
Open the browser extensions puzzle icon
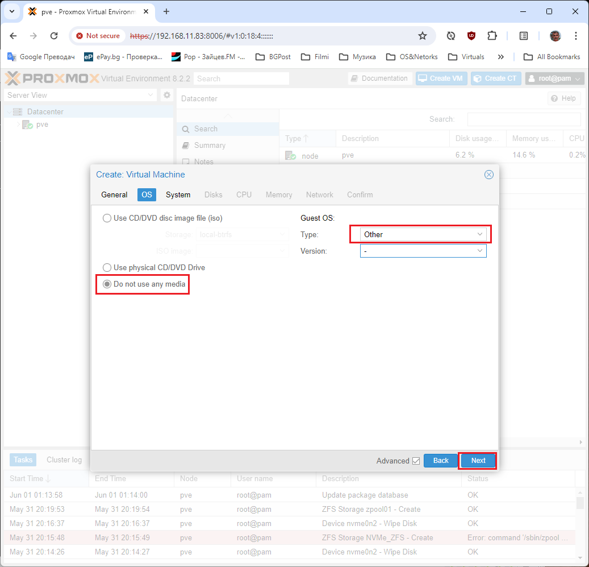[x=492, y=36]
